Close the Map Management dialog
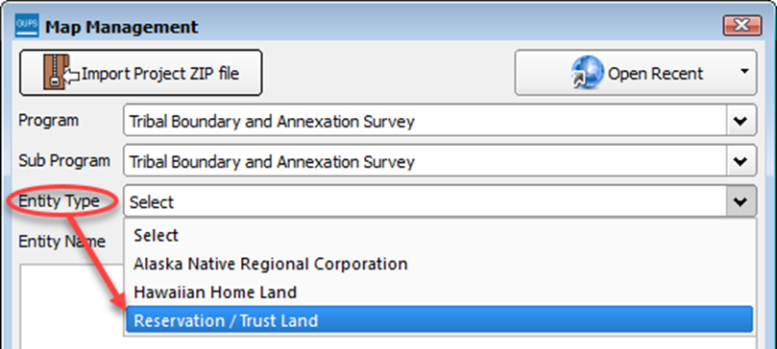777x349 pixels. (741, 26)
